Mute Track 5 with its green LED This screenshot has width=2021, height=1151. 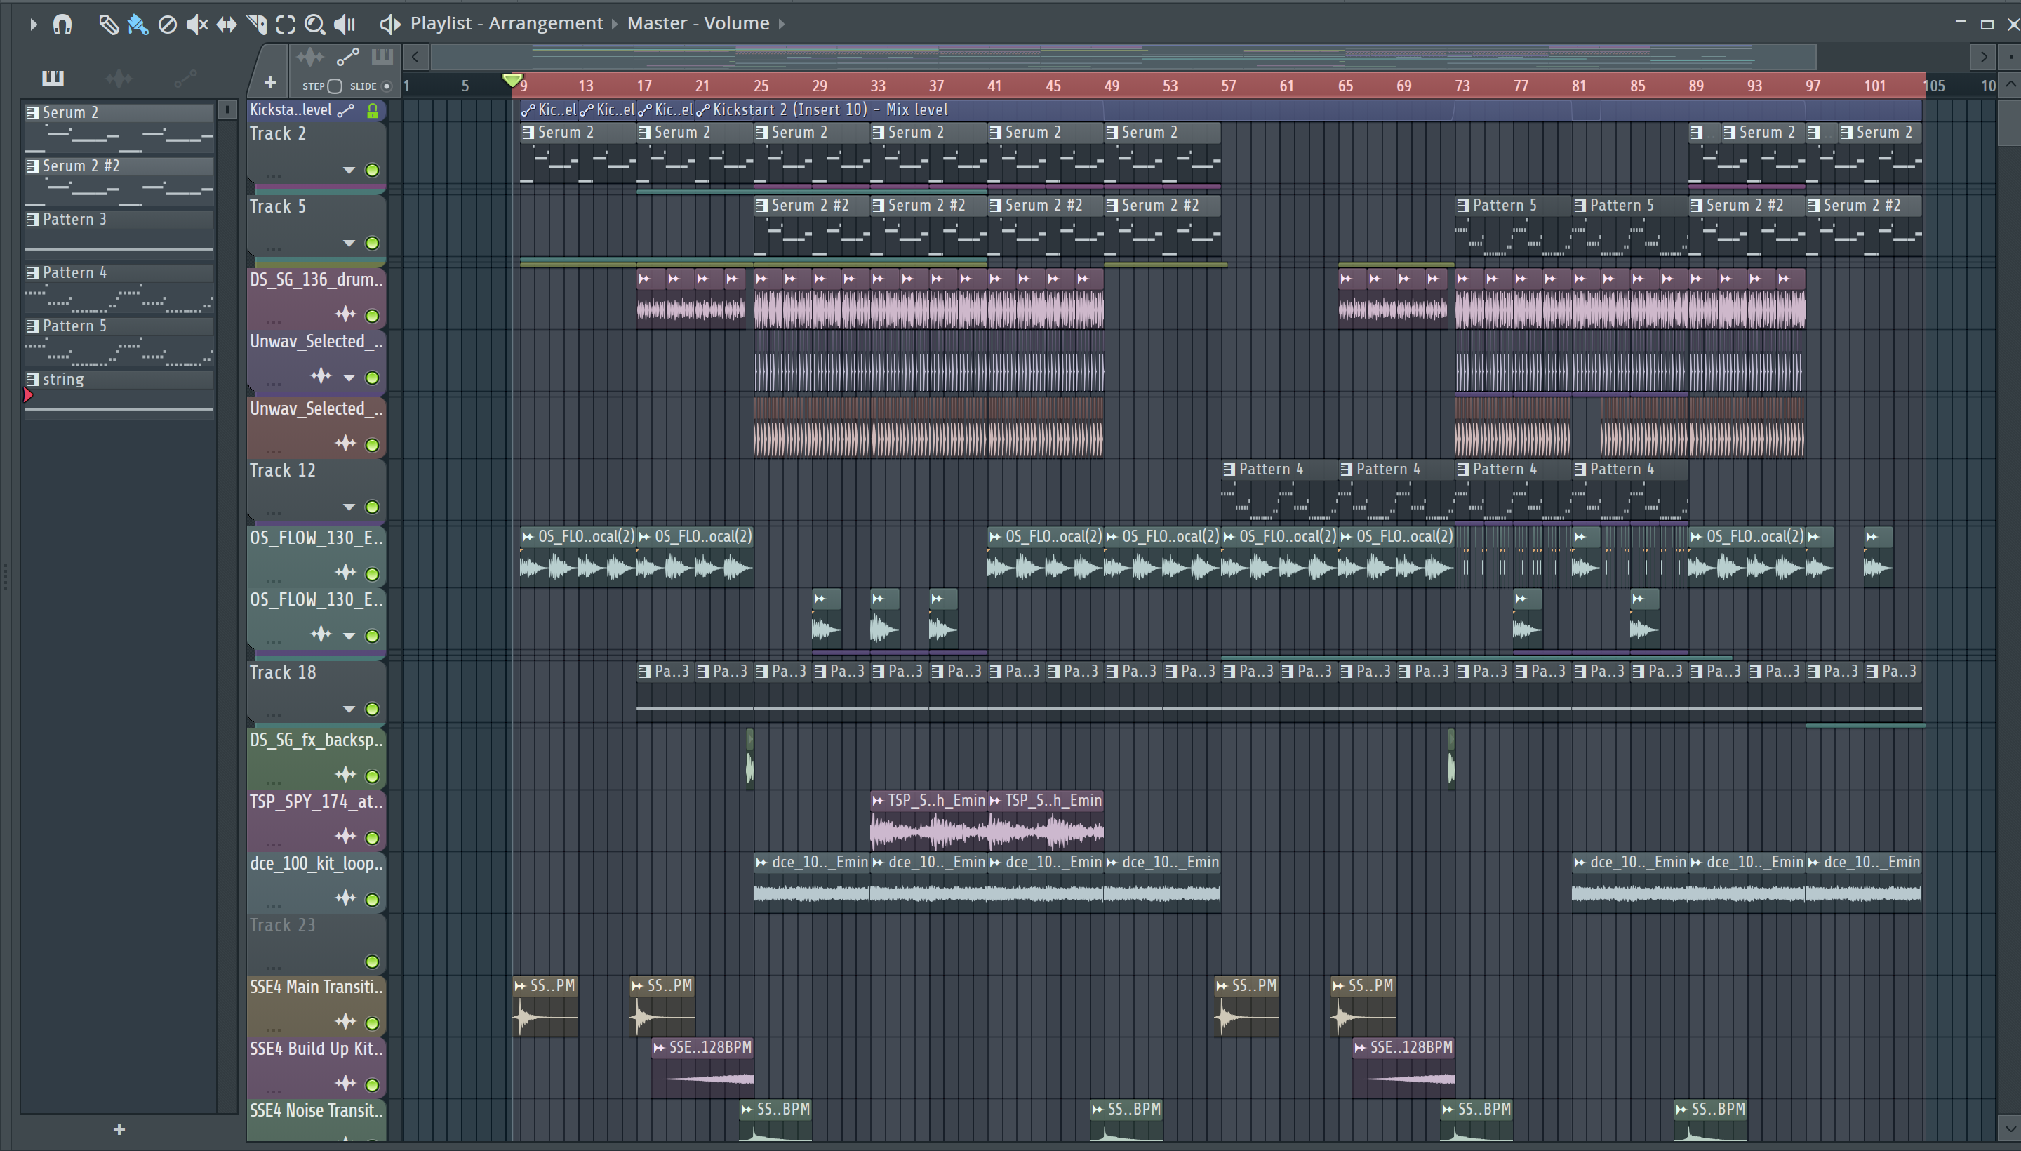coord(372,243)
